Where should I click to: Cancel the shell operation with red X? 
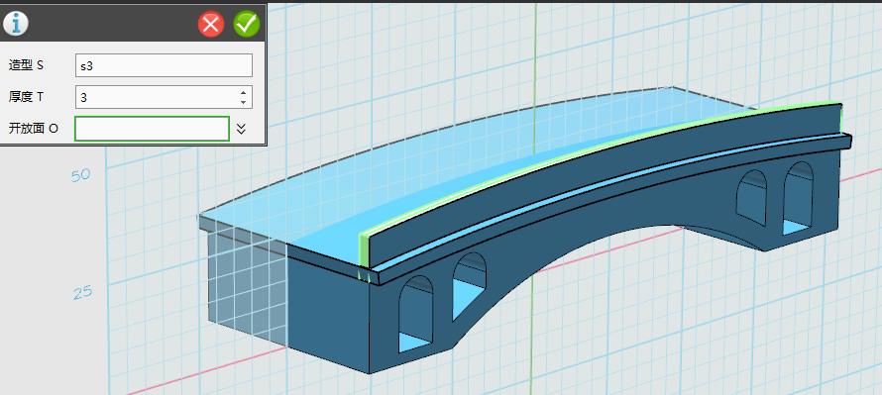[211, 24]
